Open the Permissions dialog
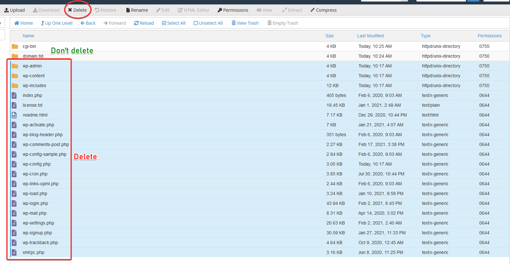Screen dimensions: 510x265 pyautogui.click(x=233, y=10)
